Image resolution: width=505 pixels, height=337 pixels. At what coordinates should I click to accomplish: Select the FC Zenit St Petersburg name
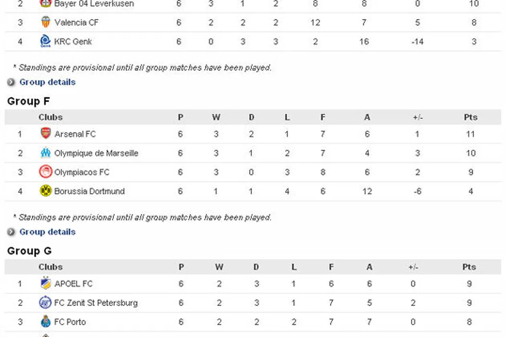pyautogui.click(x=96, y=303)
